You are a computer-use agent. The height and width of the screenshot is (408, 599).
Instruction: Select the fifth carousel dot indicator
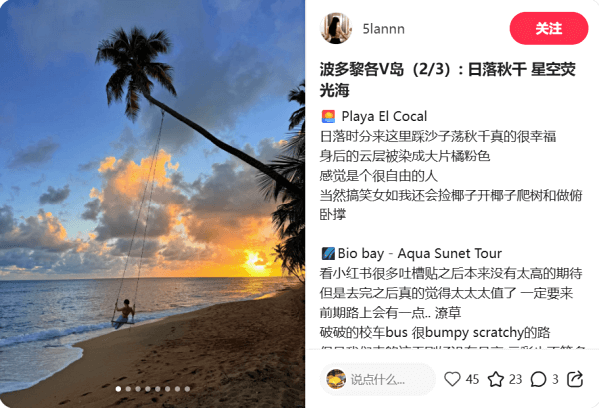(158, 389)
